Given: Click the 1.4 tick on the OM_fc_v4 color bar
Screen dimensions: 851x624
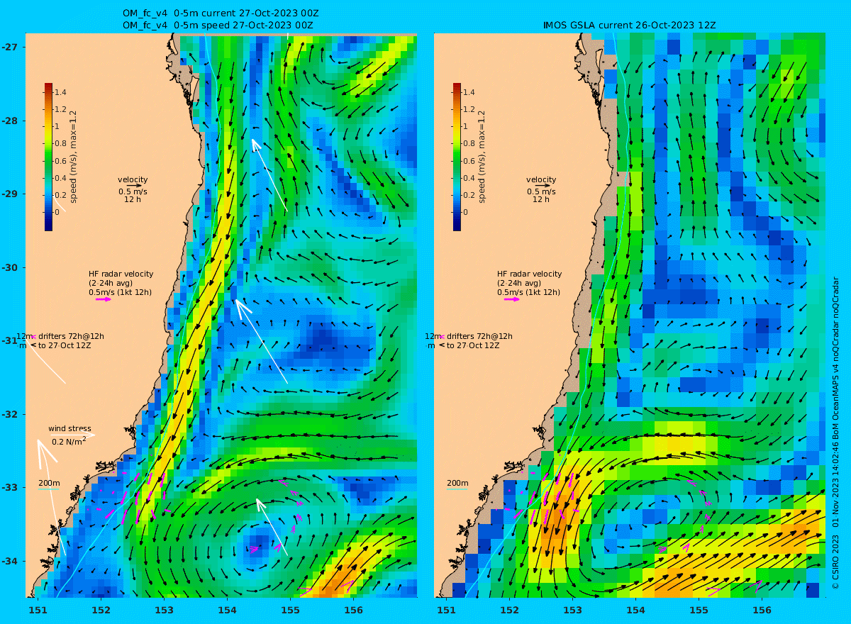Looking at the screenshot, I should (x=61, y=92).
